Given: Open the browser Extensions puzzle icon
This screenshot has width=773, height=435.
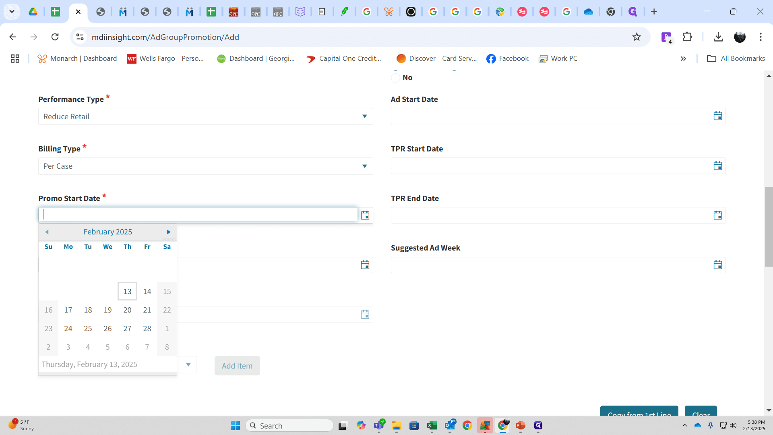Looking at the screenshot, I should coord(688,37).
